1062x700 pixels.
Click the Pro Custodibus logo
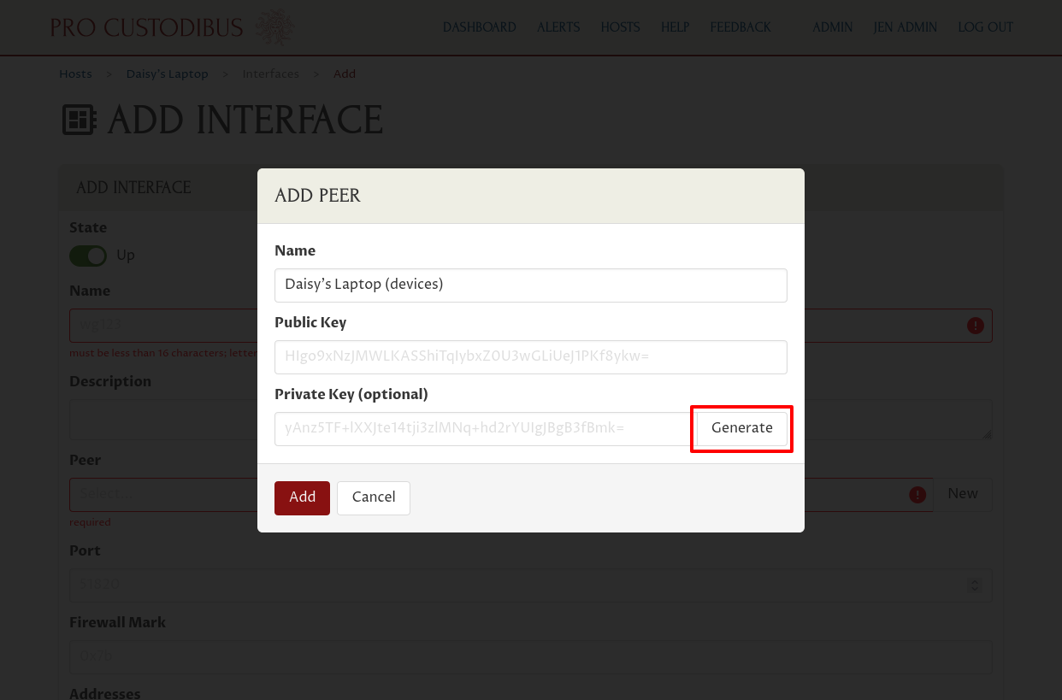click(x=171, y=27)
